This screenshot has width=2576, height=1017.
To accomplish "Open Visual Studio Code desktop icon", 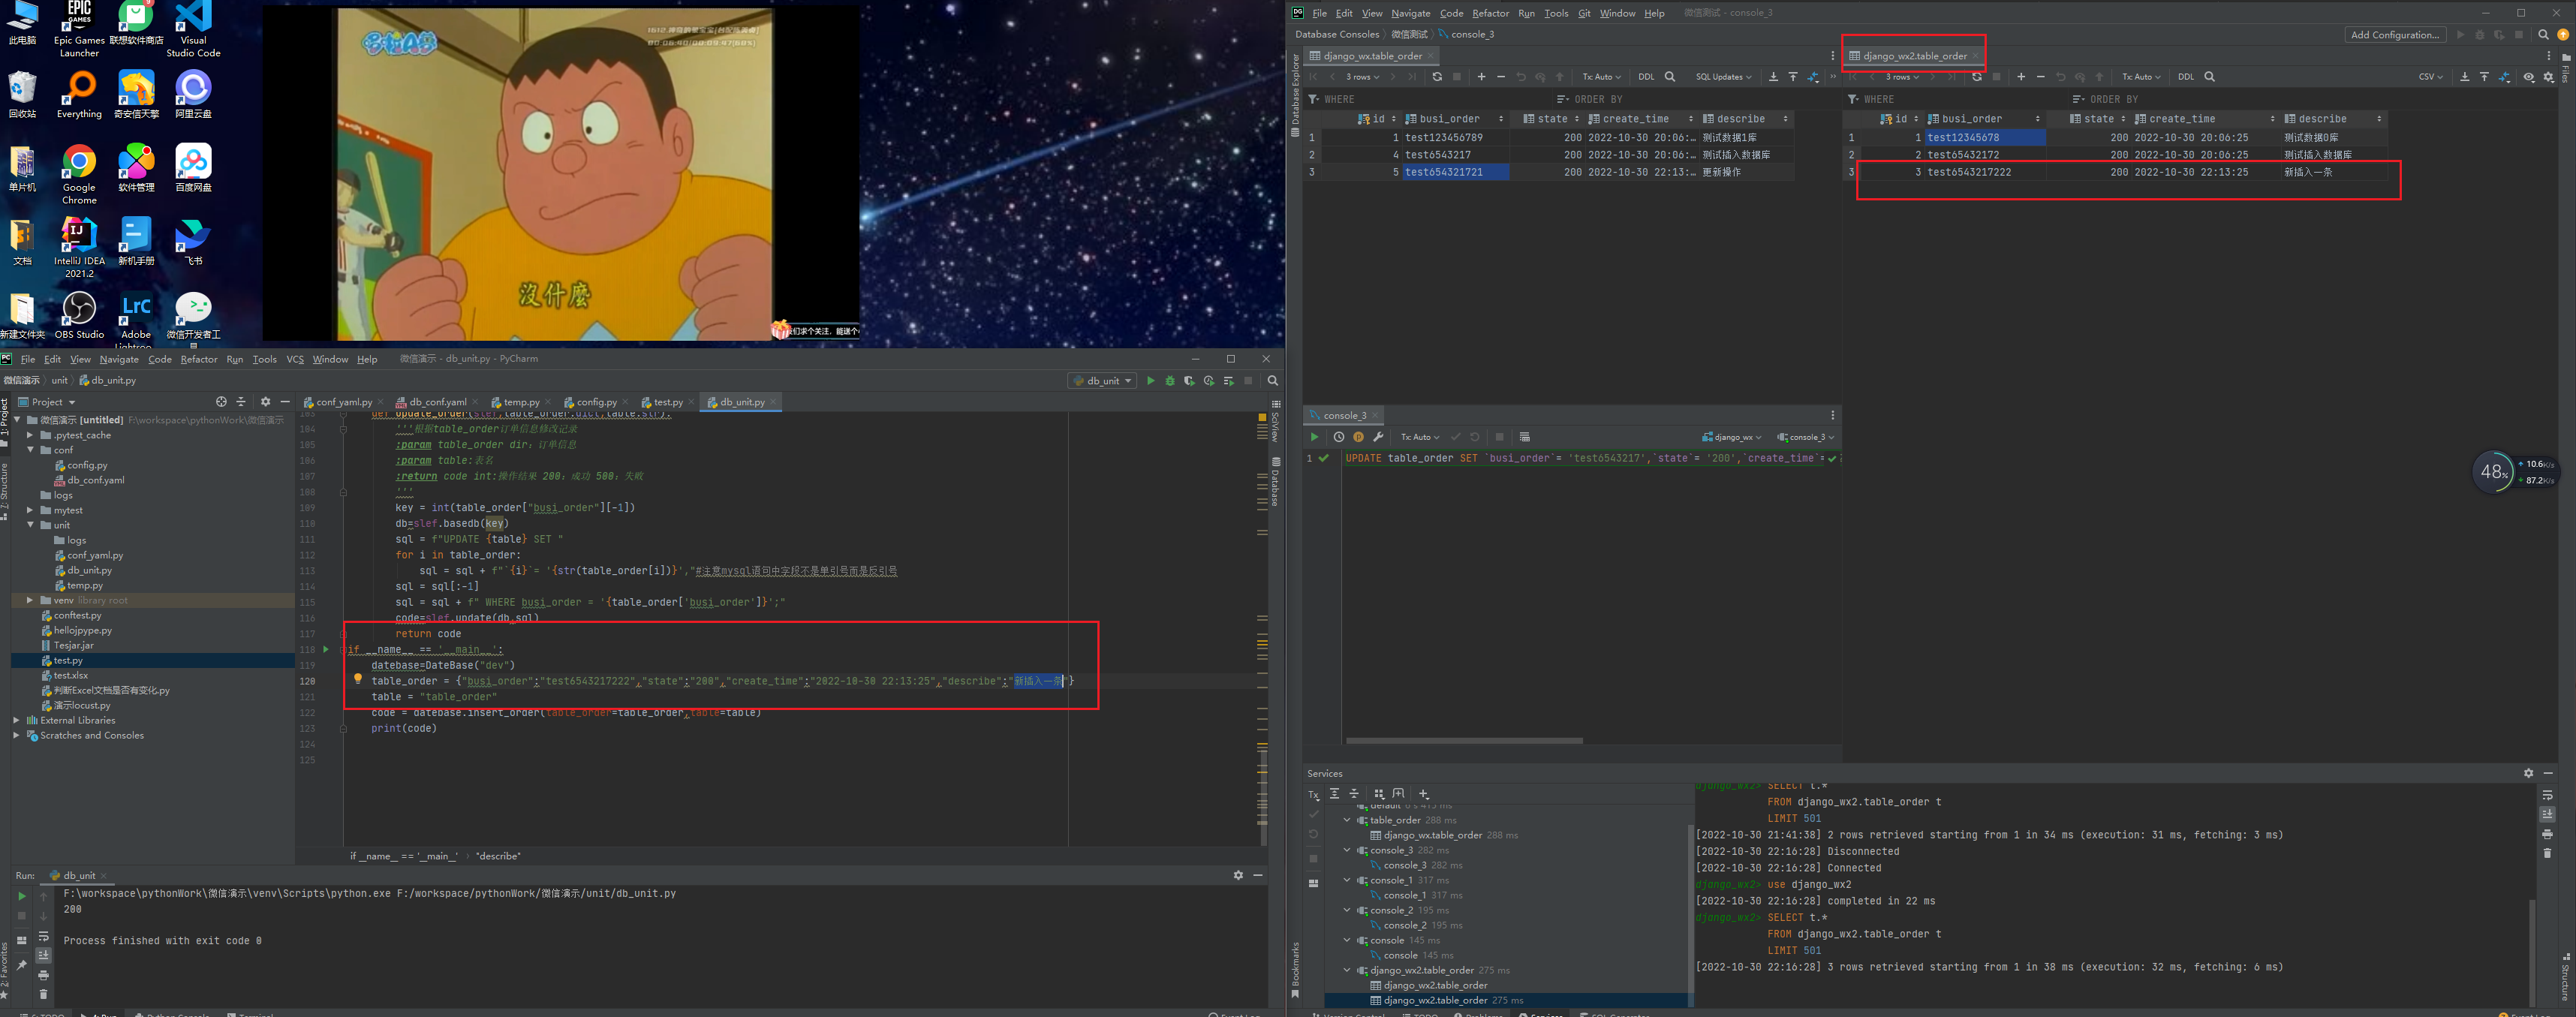I will (193, 29).
